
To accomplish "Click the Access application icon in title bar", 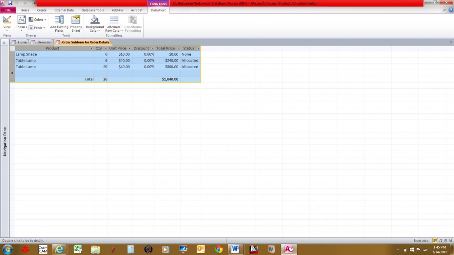I will [3, 3].
